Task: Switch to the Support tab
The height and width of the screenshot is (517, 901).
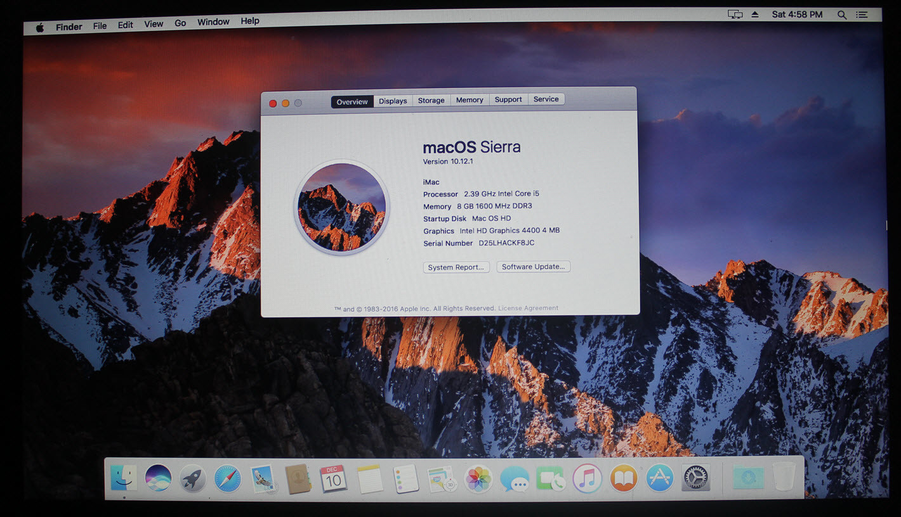Action: [508, 99]
